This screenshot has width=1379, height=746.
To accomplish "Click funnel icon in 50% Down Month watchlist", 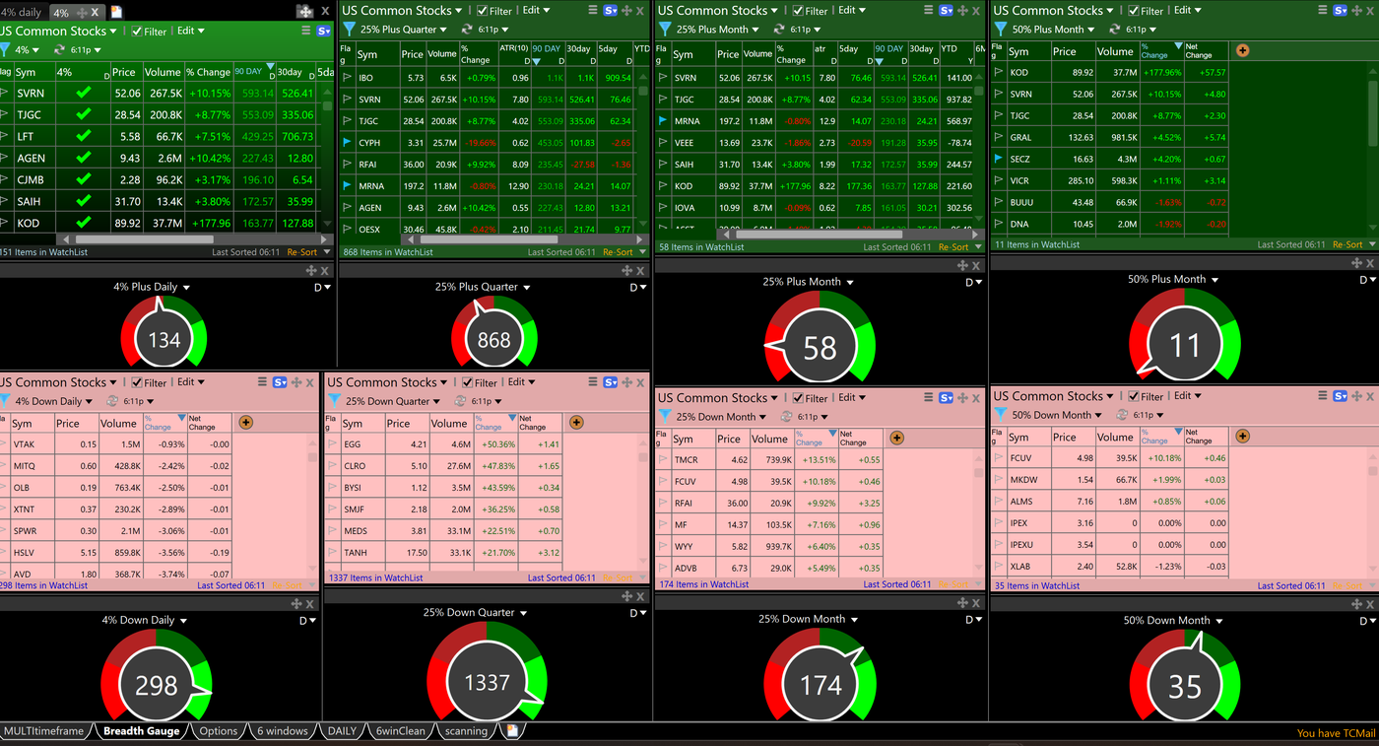I will click(x=1001, y=415).
